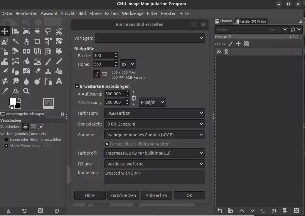The height and width of the screenshot is (216, 305).
Task: Open the Farbprofil dropdown
Action: (155, 153)
